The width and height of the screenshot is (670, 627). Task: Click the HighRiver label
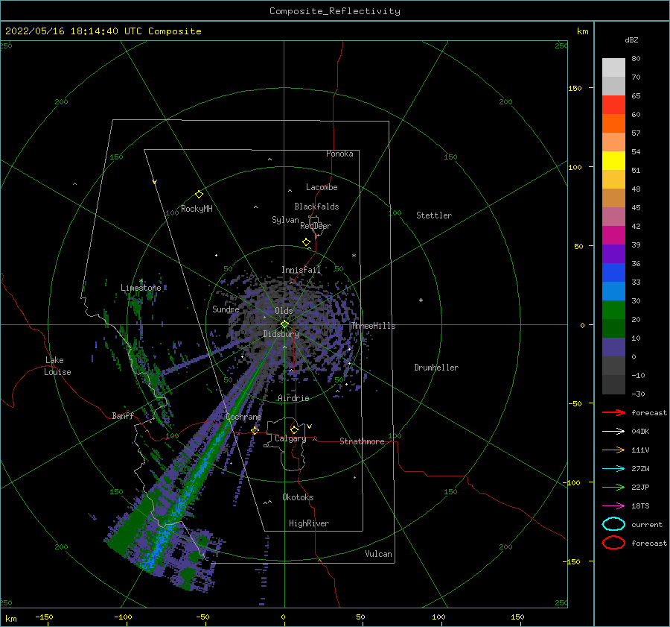coord(309,523)
